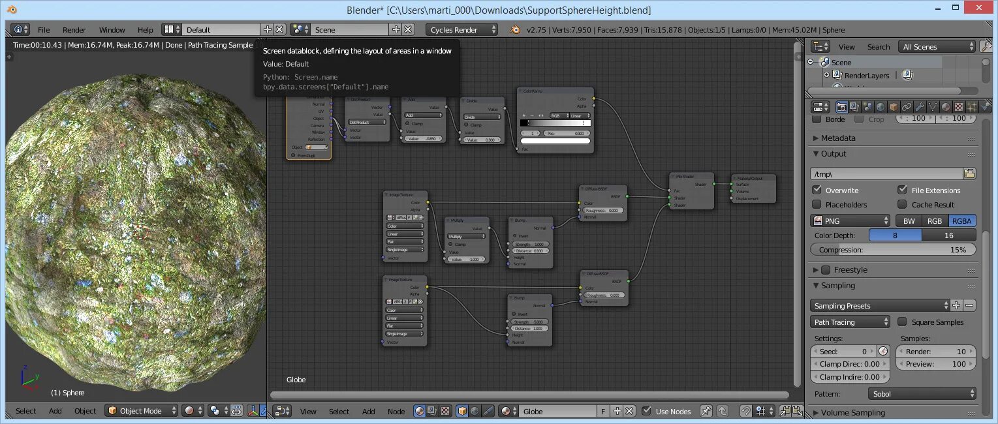This screenshot has height=424, width=998.
Task: Browse for output folder path
Action: (x=969, y=174)
